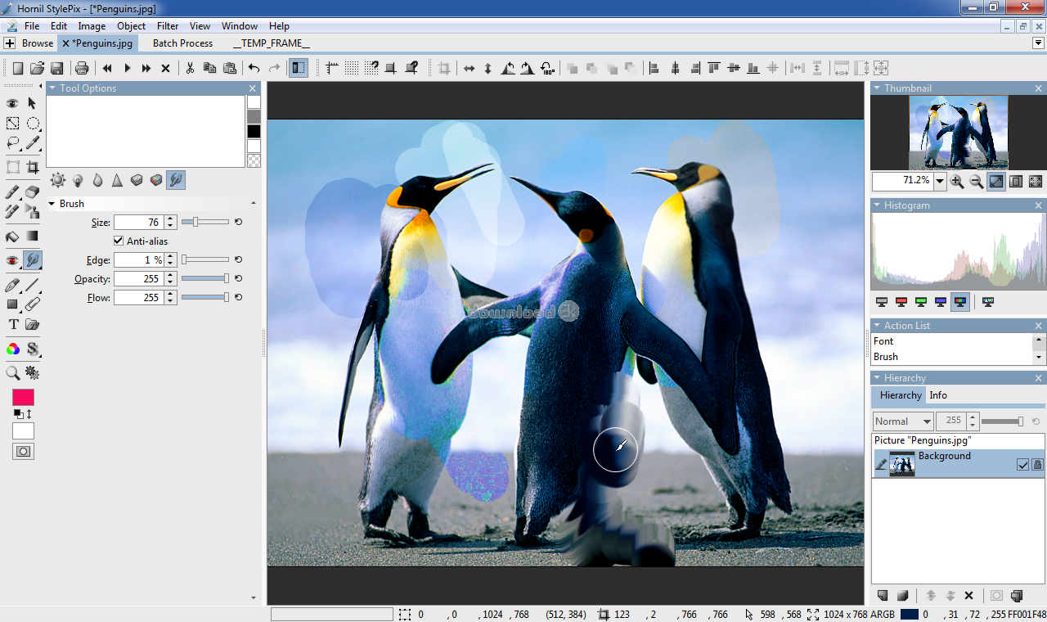Toggle the Anti-alias checkbox

pyautogui.click(x=119, y=241)
